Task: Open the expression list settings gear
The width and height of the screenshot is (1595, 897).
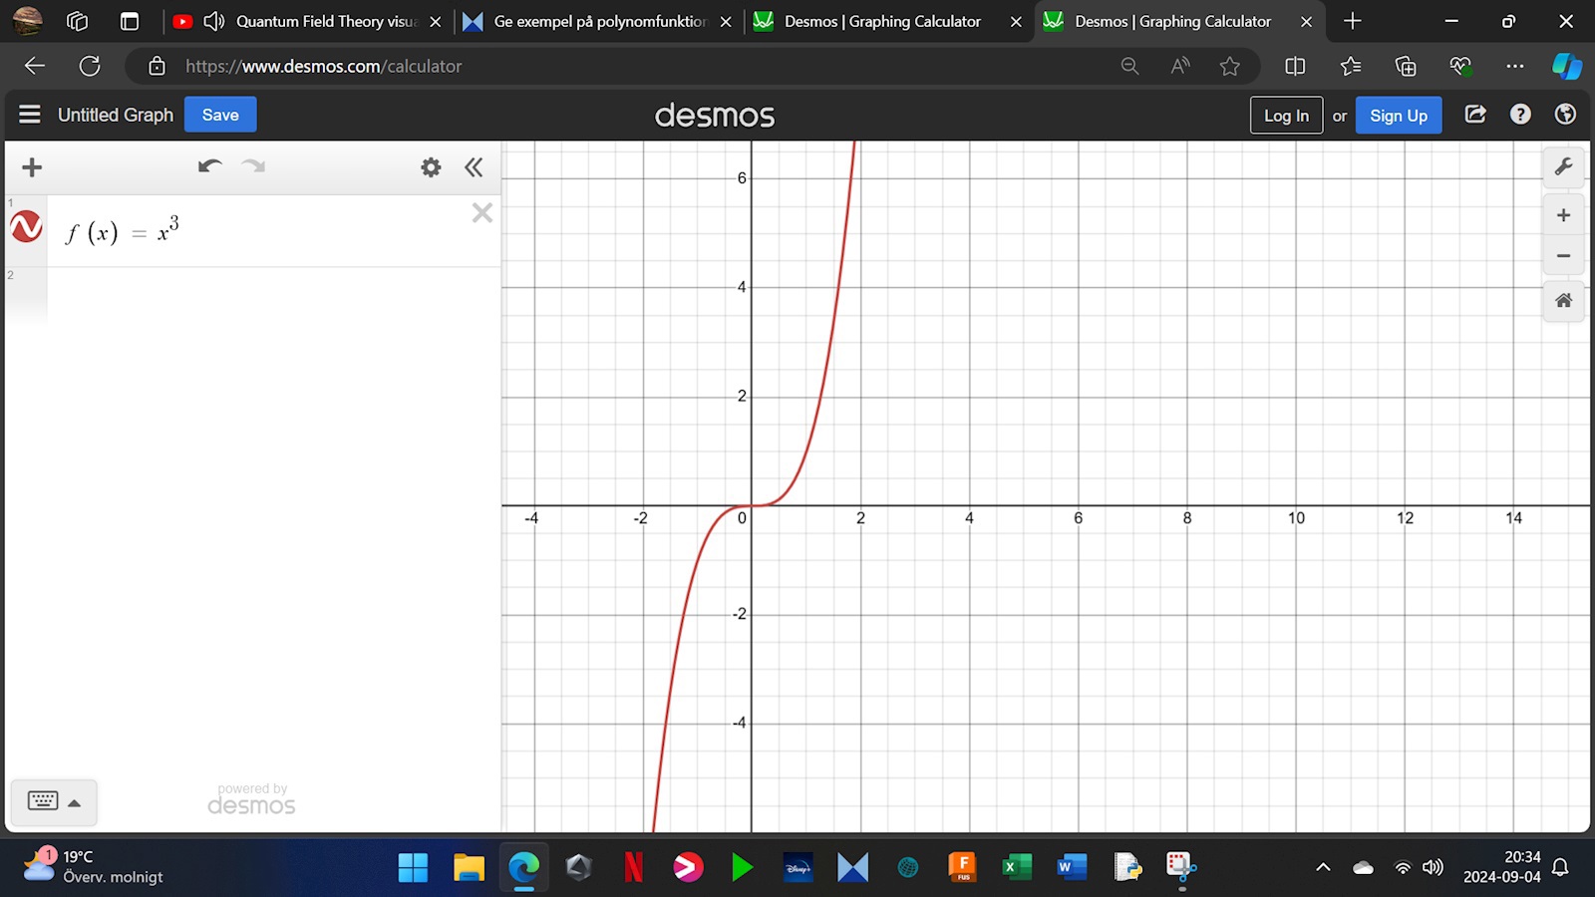Action: (431, 167)
